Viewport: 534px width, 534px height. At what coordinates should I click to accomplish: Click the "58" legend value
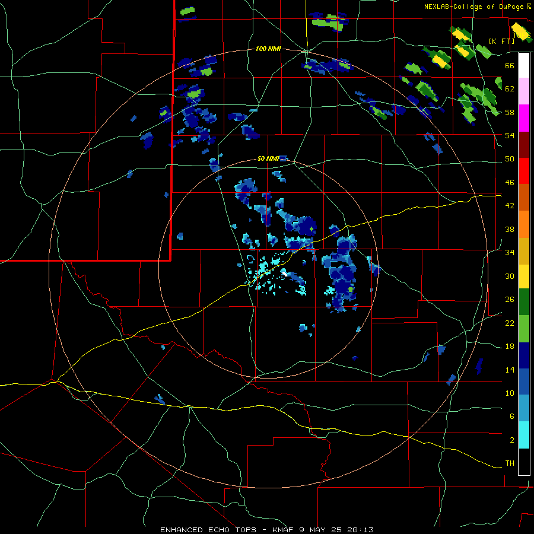[x=510, y=112]
